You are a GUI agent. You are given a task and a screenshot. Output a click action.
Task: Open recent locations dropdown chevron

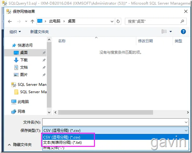click(x=26, y=21)
